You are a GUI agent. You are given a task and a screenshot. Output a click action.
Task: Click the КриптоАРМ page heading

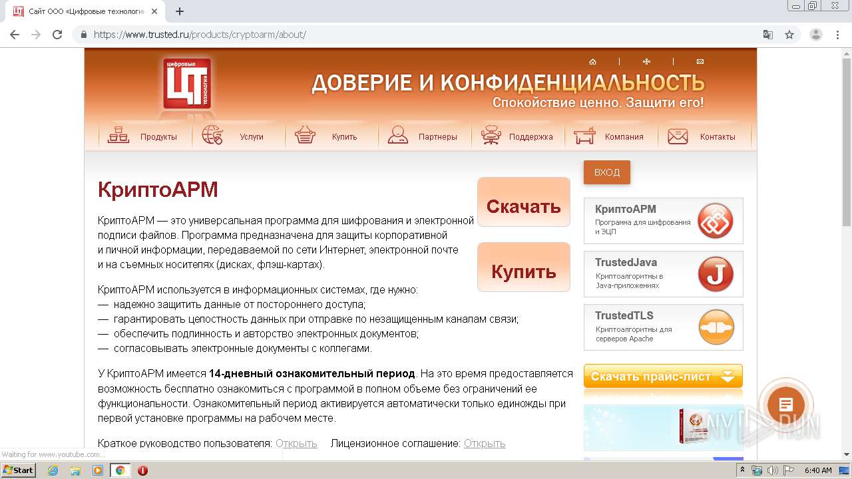click(x=158, y=190)
